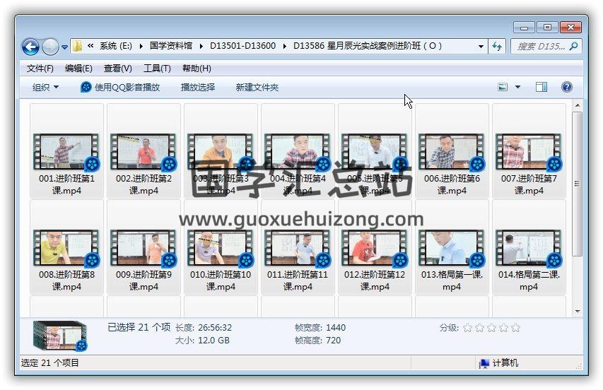This screenshot has width=603, height=390.
Task: Expand the 组织 dropdown
Action: pyautogui.click(x=45, y=87)
